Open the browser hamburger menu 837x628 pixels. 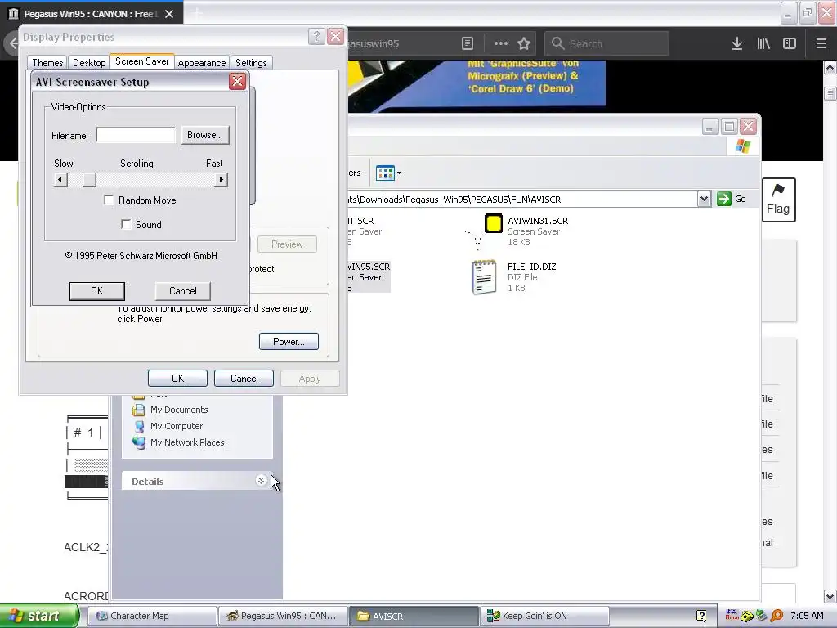pos(821,43)
